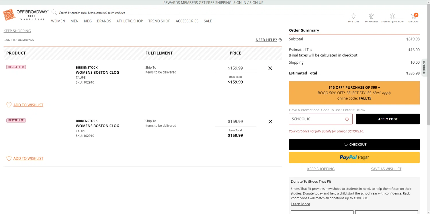Click heart icon for second item wishlist
This screenshot has width=430, height=214.
pos(9,158)
